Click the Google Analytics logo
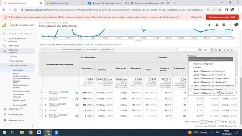 4,25
